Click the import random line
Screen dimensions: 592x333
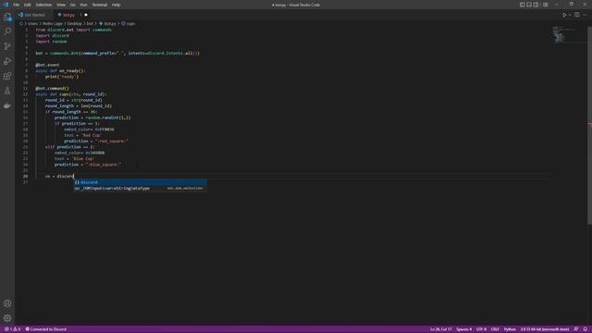click(x=51, y=42)
